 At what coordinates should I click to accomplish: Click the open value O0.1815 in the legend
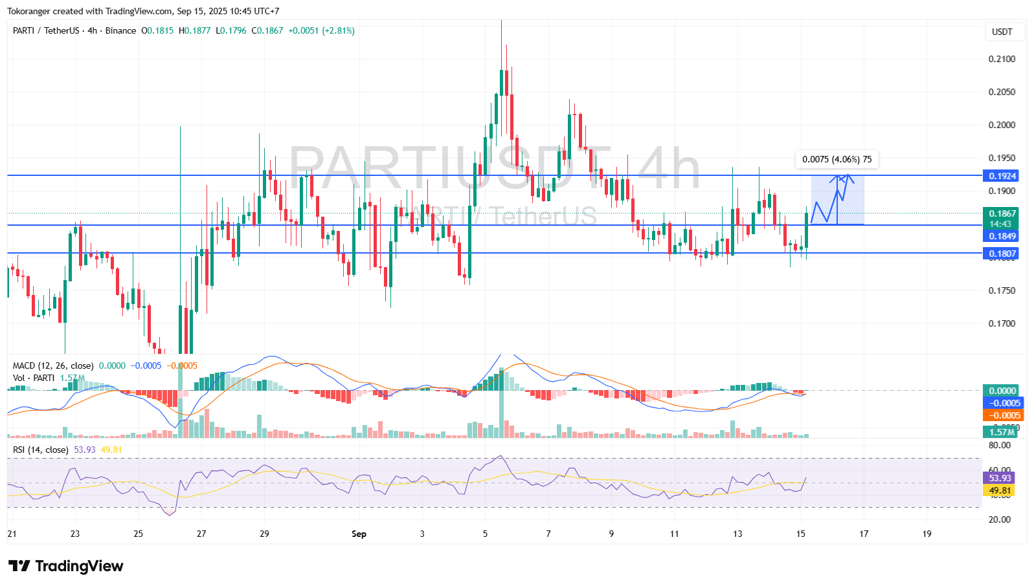pyautogui.click(x=157, y=30)
